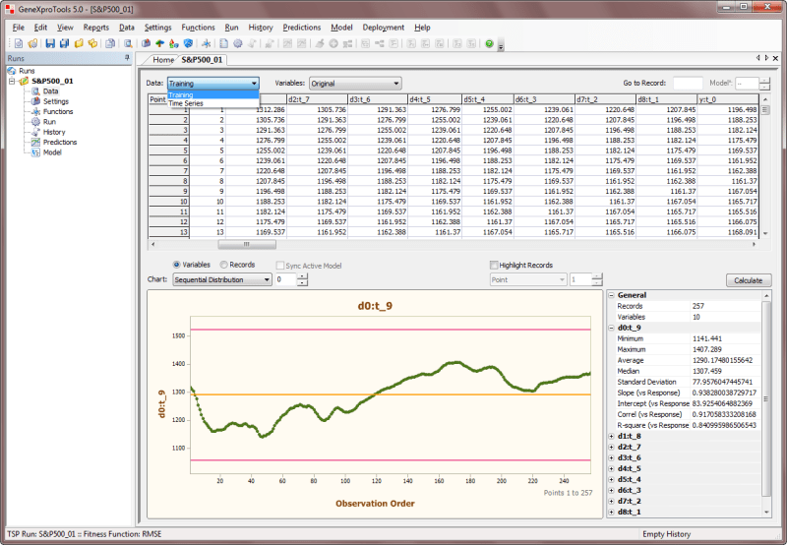Screen dimensions: 787x545
Task: Expand the d7:t_2 statistics group
Action: click(x=611, y=502)
